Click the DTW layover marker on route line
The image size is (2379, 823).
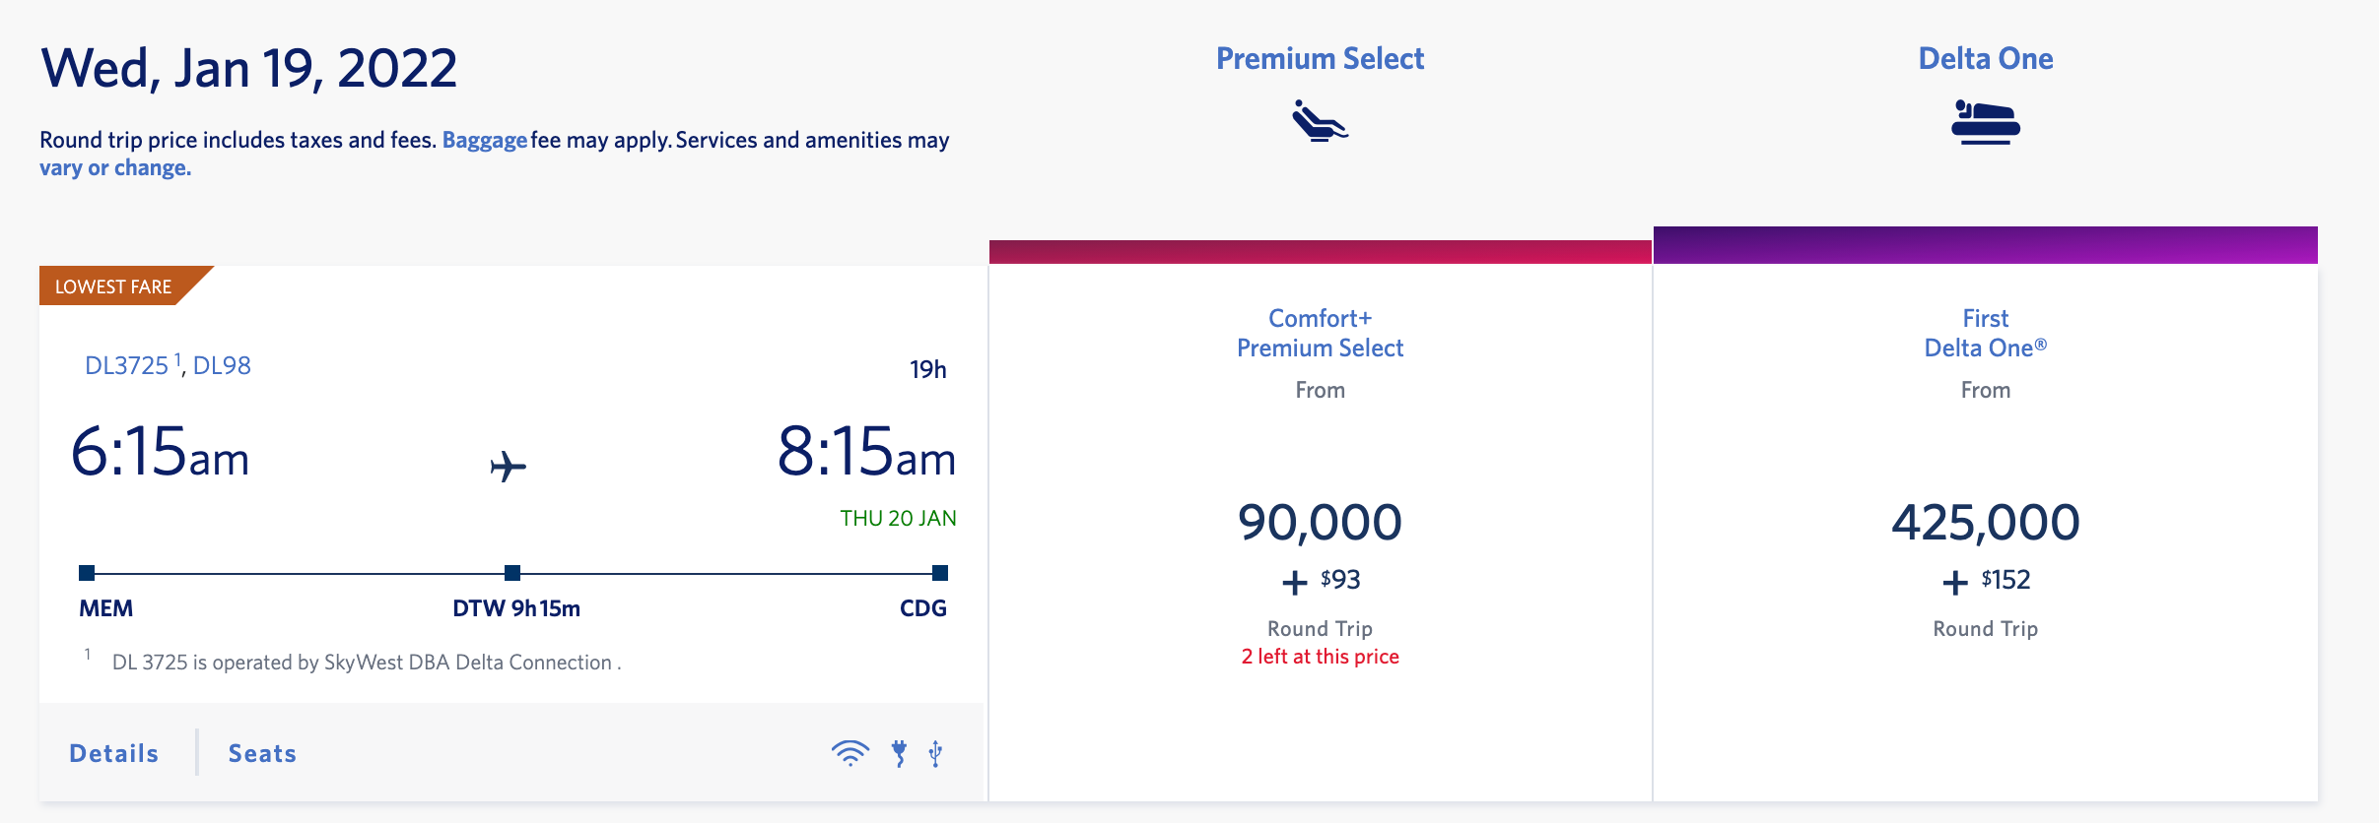click(x=512, y=573)
